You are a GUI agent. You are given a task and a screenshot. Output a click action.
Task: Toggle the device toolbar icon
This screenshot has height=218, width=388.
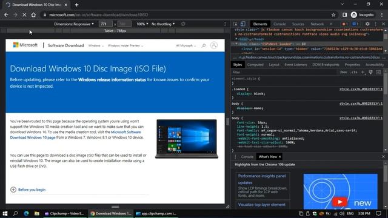pyautogui.click(x=243, y=24)
